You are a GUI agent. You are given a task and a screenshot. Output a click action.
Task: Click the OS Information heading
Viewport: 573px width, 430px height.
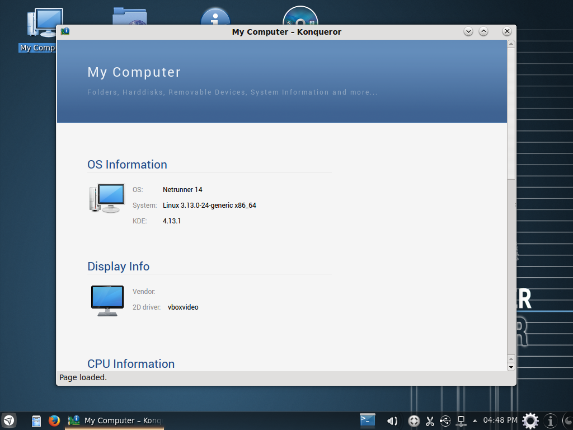click(x=127, y=165)
